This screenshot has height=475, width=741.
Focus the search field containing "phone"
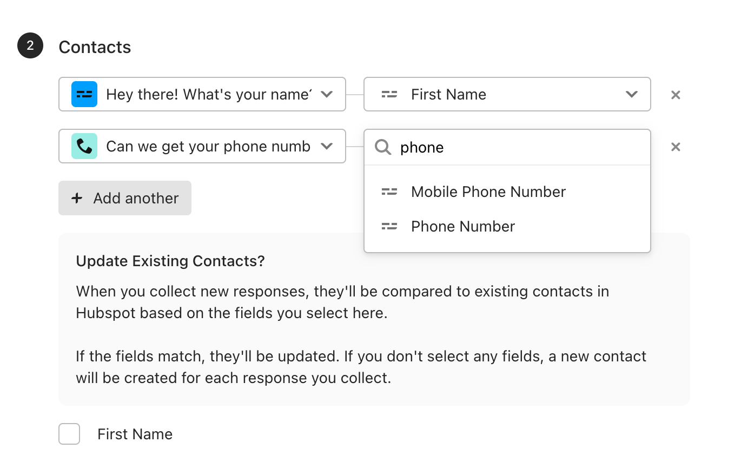coord(507,147)
